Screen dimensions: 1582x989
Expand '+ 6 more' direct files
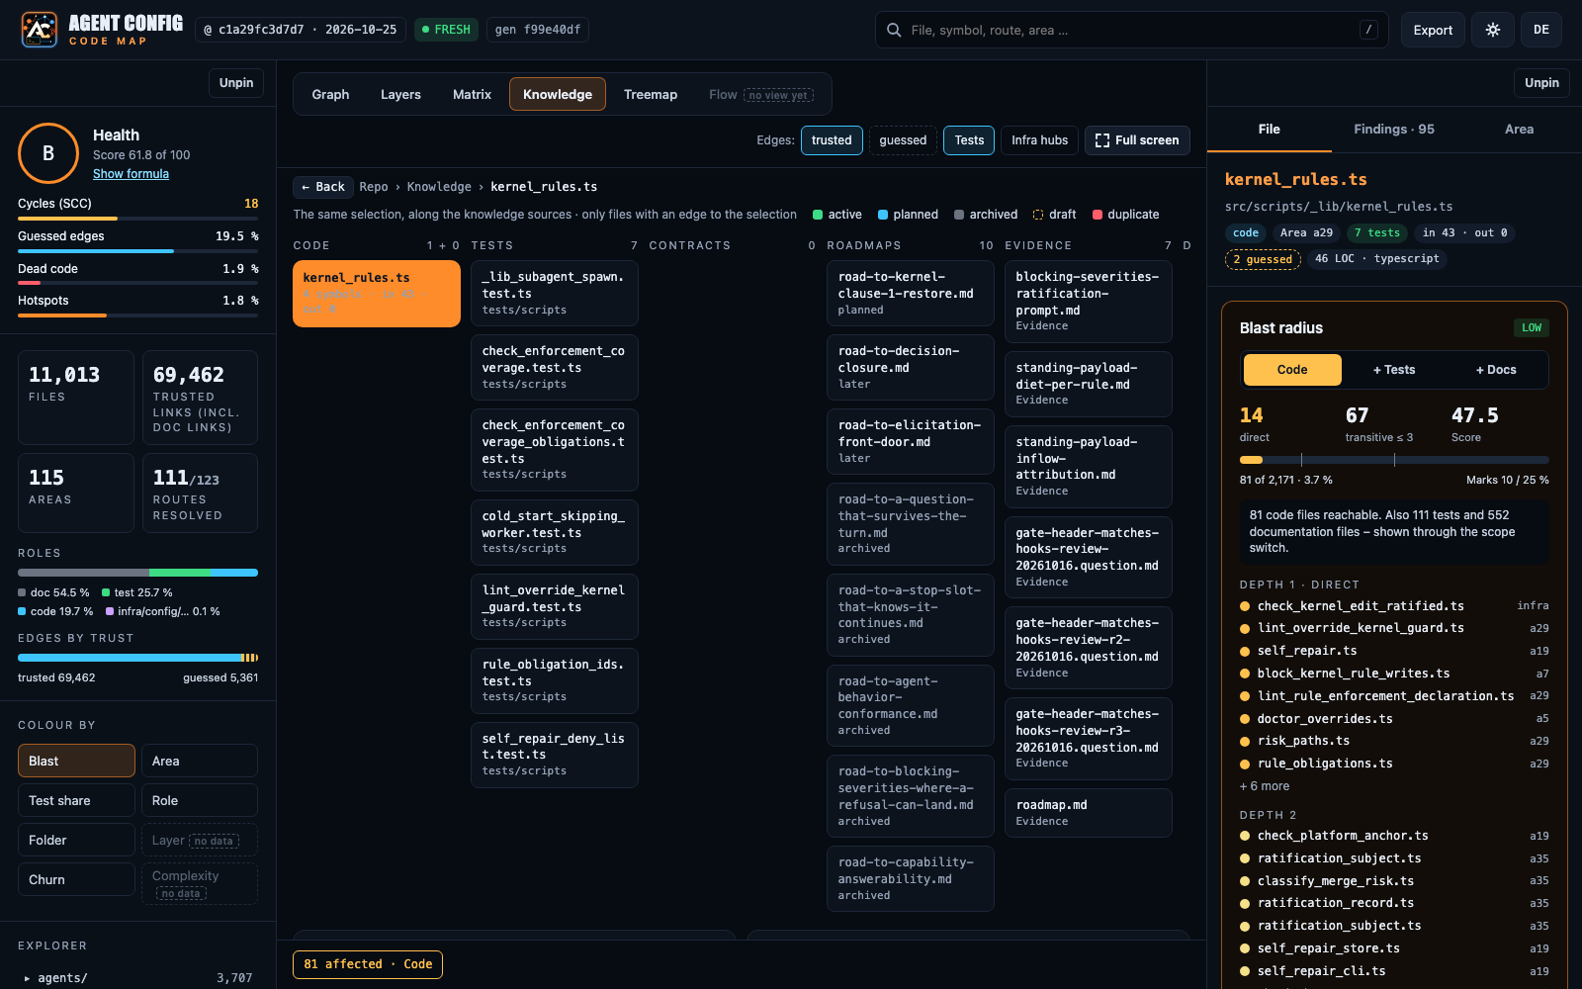(1265, 786)
